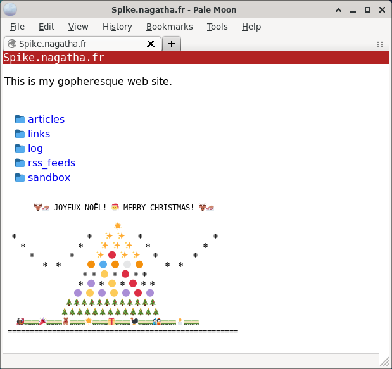The width and height of the screenshot is (392, 369).
Task: Click the folder icon beside links
Action: coord(20,134)
